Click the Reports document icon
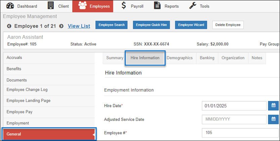This screenshot has height=141, width=280. tap(157, 6)
